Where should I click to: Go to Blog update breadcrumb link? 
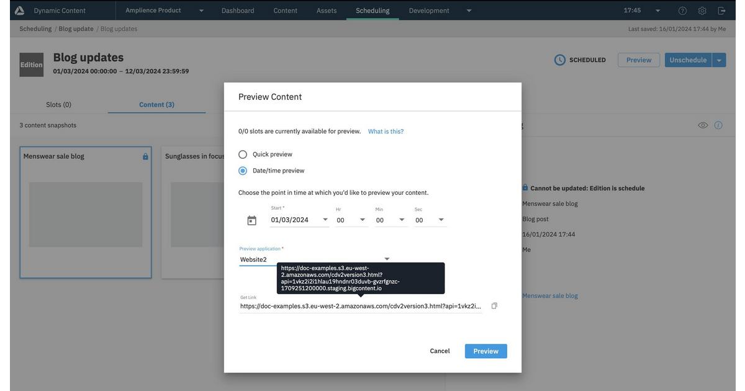click(x=76, y=29)
